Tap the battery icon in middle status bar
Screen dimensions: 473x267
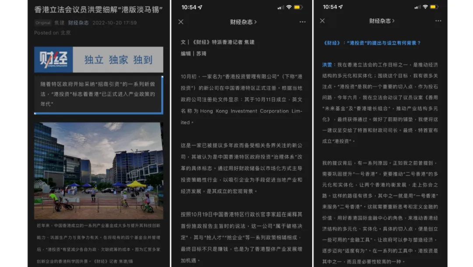pyautogui.click(x=298, y=7)
